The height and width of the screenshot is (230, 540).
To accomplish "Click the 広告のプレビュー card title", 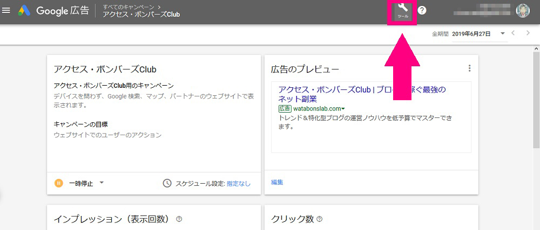I will pyautogui.click(x=305, y=69).
